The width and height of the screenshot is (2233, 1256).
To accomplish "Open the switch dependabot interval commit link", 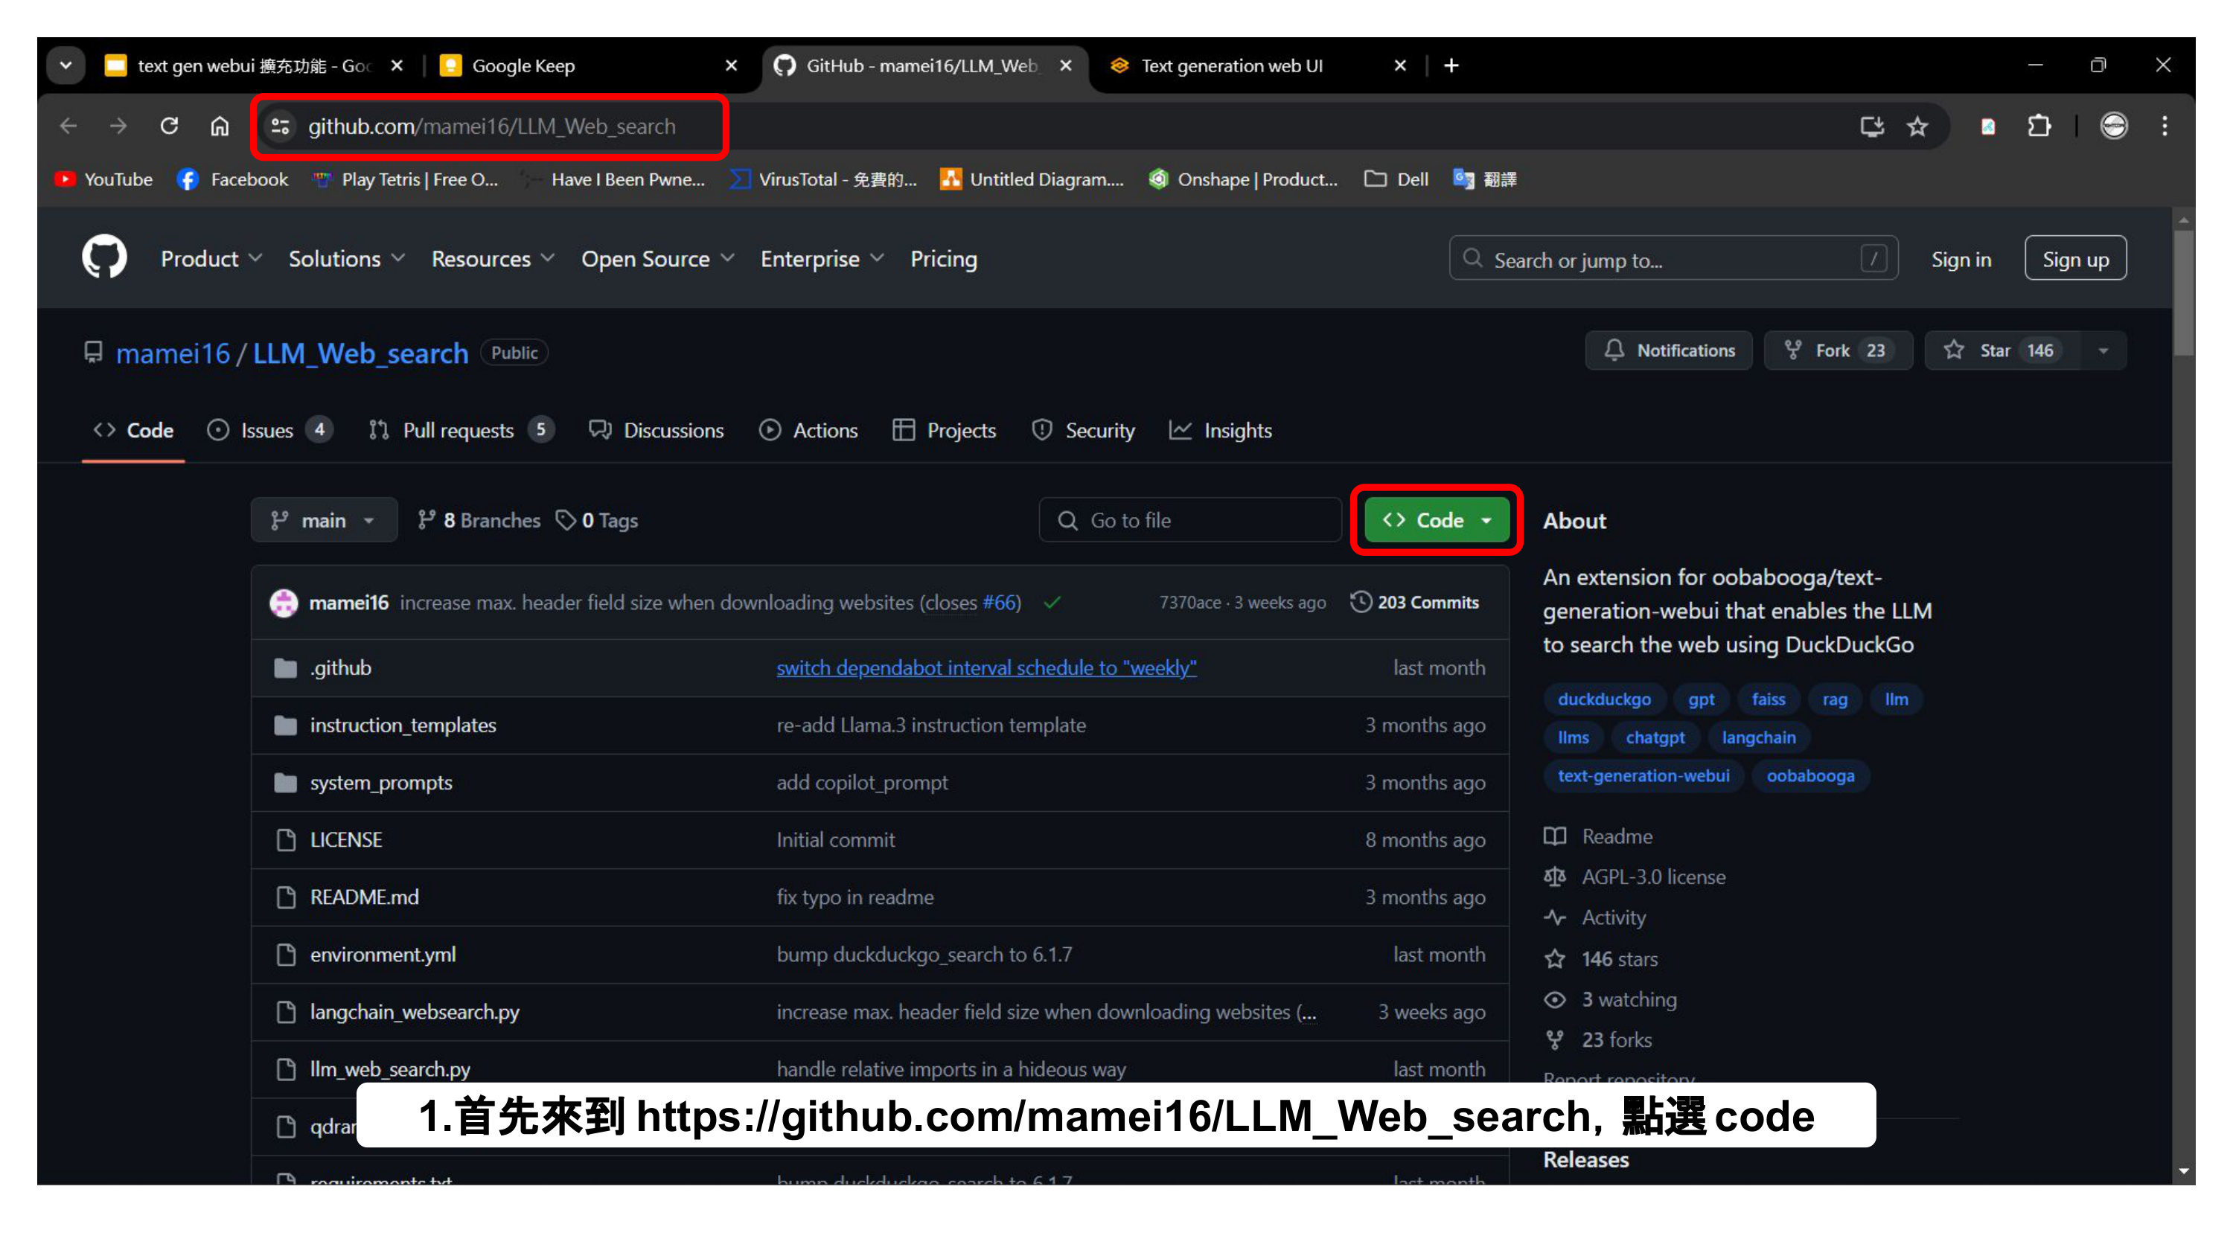I will [986, 668].
